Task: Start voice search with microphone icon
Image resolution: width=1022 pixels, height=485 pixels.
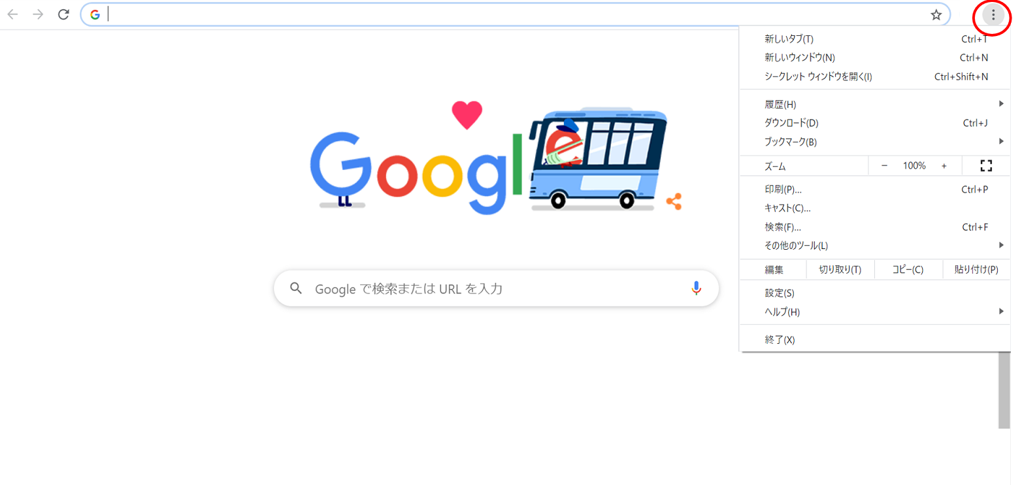Action: tap(697, 288)
